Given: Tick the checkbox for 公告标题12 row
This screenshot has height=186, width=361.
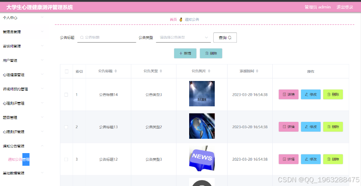Looking at the screenshot, I should 66,159.
